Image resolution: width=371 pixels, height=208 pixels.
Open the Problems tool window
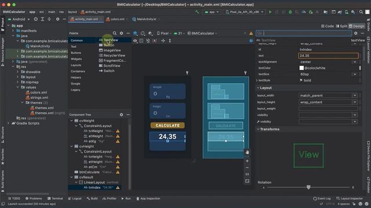click(x=34, y=199)
